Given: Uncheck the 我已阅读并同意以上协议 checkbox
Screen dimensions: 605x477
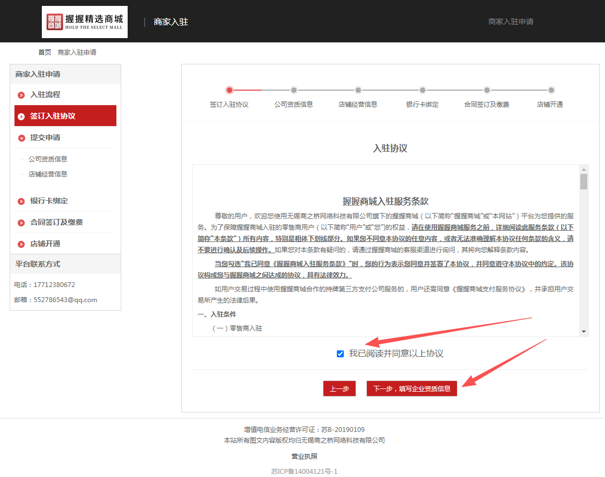Looking at the screenshot, I should pos(340,354).
